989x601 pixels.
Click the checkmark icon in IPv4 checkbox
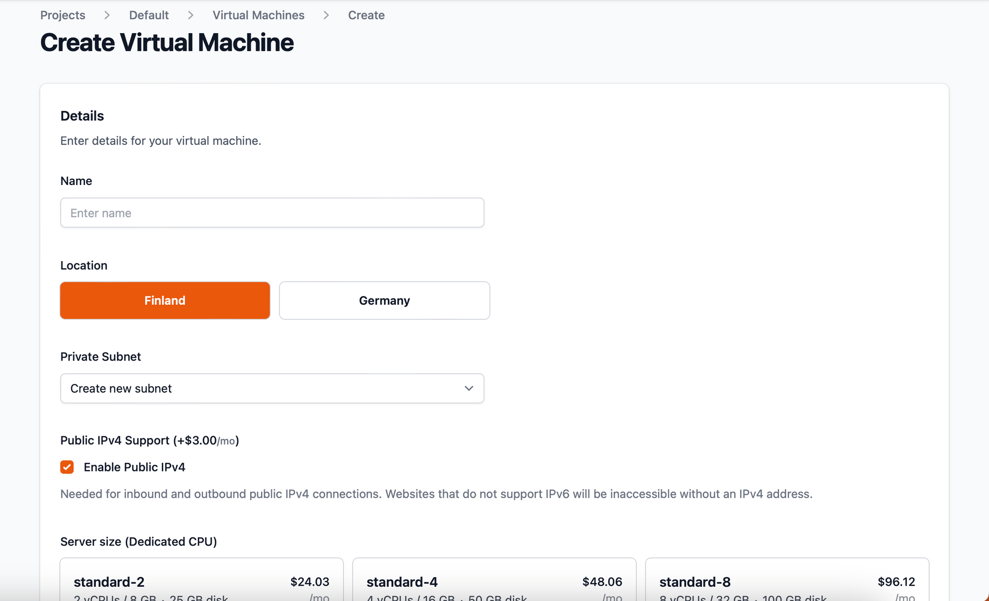(67, 466)
